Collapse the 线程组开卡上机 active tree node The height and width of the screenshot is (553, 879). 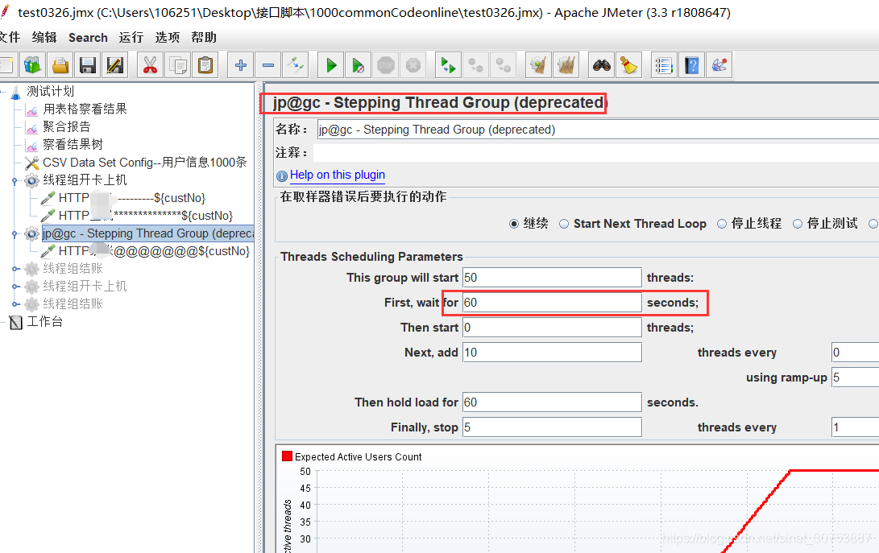click(x=15, y=180)
